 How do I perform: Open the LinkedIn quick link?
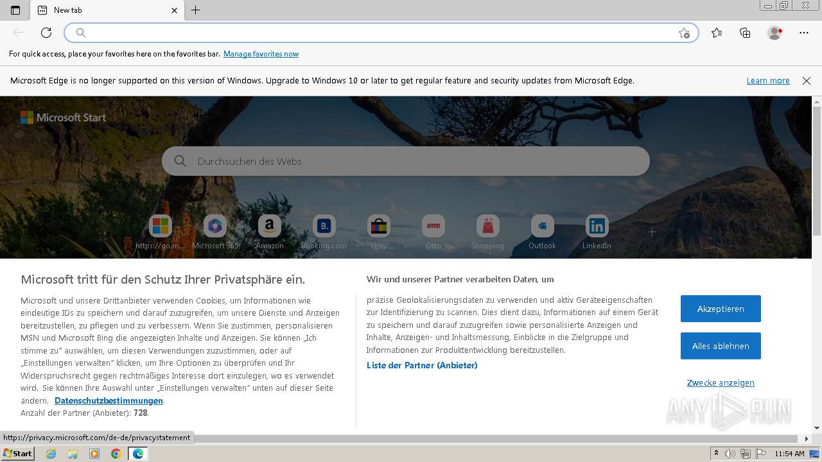coord(597,232)
